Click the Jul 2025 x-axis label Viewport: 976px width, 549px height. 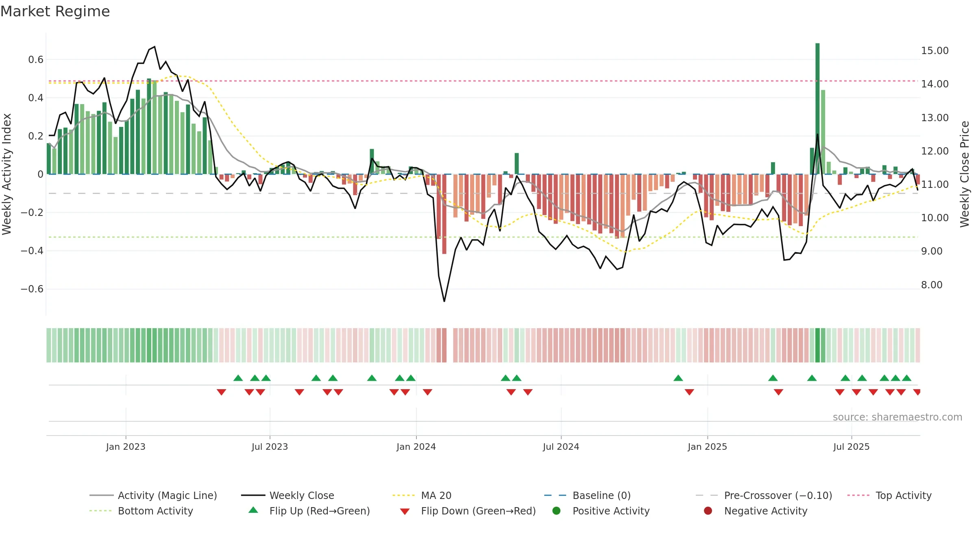pyautogui.click(x=851, y=447)
